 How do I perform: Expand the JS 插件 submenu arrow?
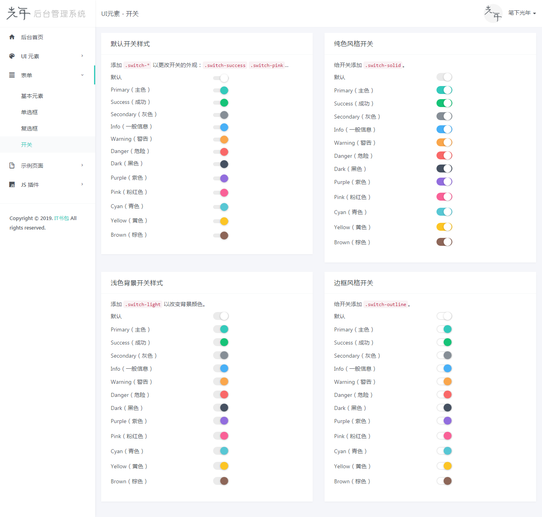82,184
